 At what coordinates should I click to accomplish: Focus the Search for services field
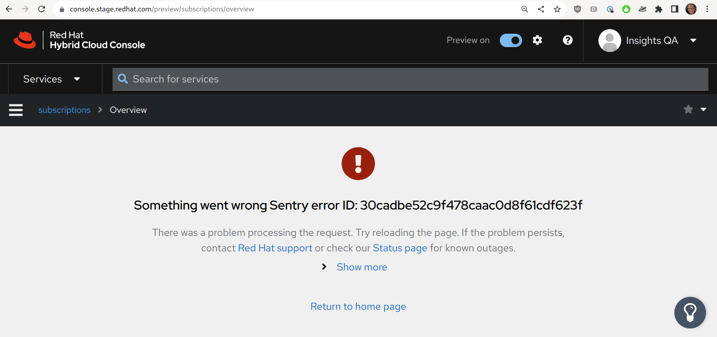410,79
